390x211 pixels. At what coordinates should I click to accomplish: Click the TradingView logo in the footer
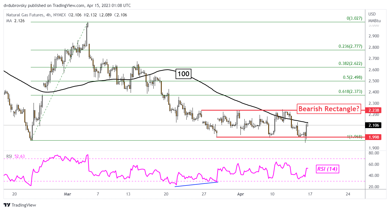(x=20, y=205)
